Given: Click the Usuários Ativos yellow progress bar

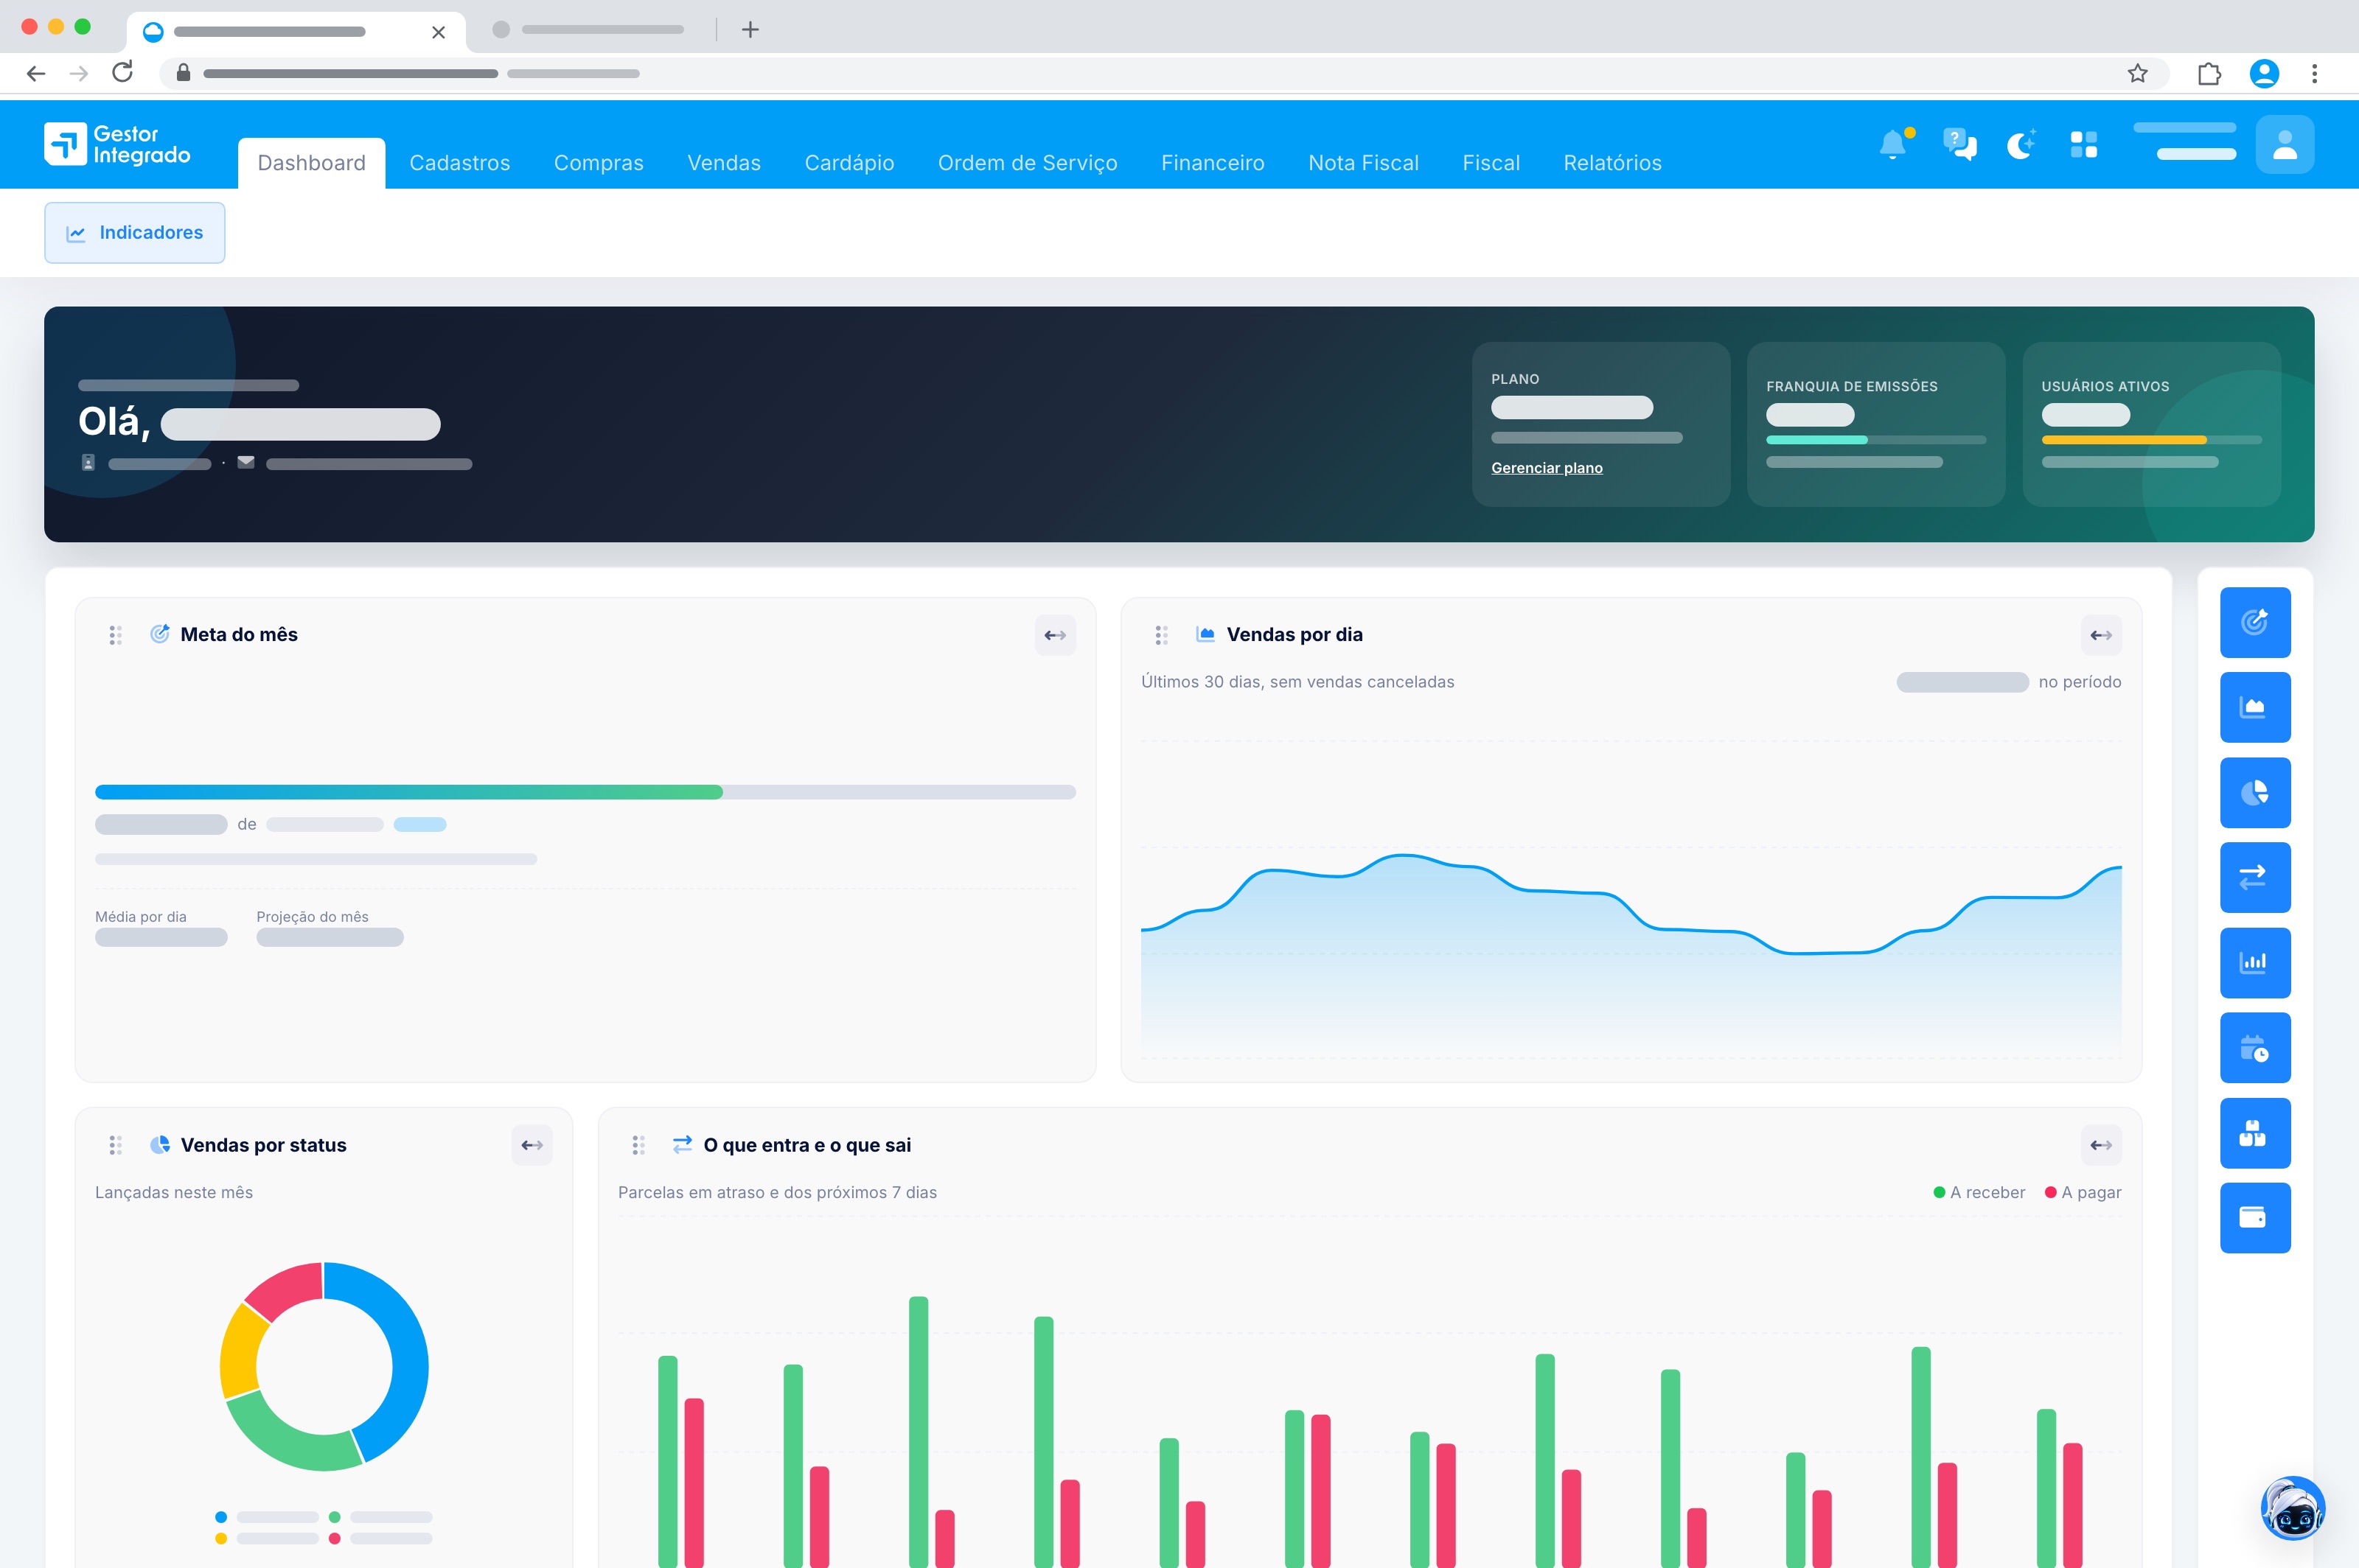Looking at the screenshot, I should [2151, 440].
